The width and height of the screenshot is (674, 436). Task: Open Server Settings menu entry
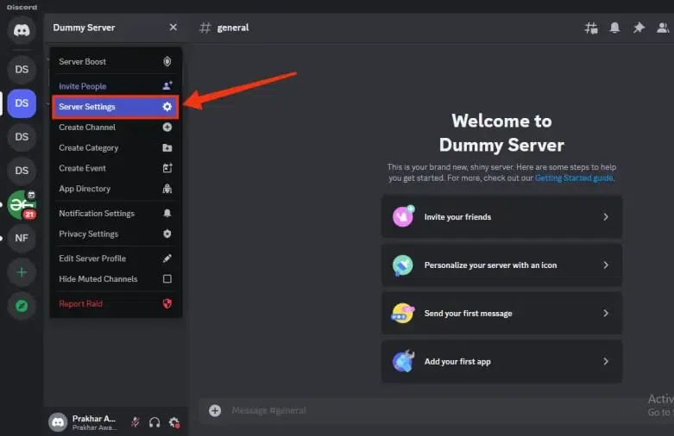pos(116,107)
